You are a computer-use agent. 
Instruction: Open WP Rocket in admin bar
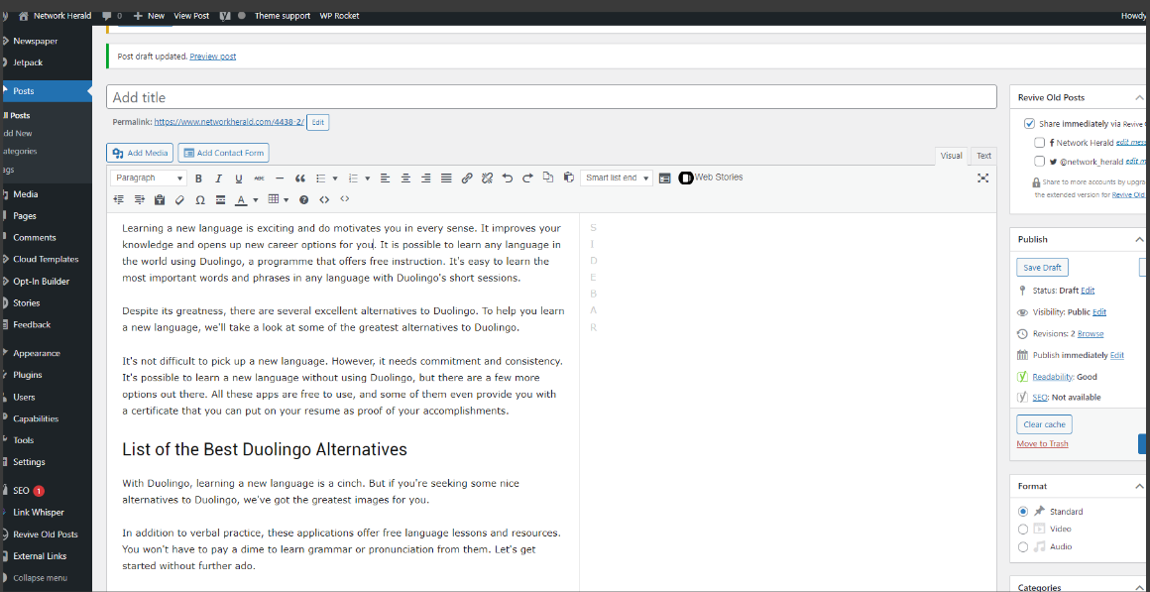[339, 16]
